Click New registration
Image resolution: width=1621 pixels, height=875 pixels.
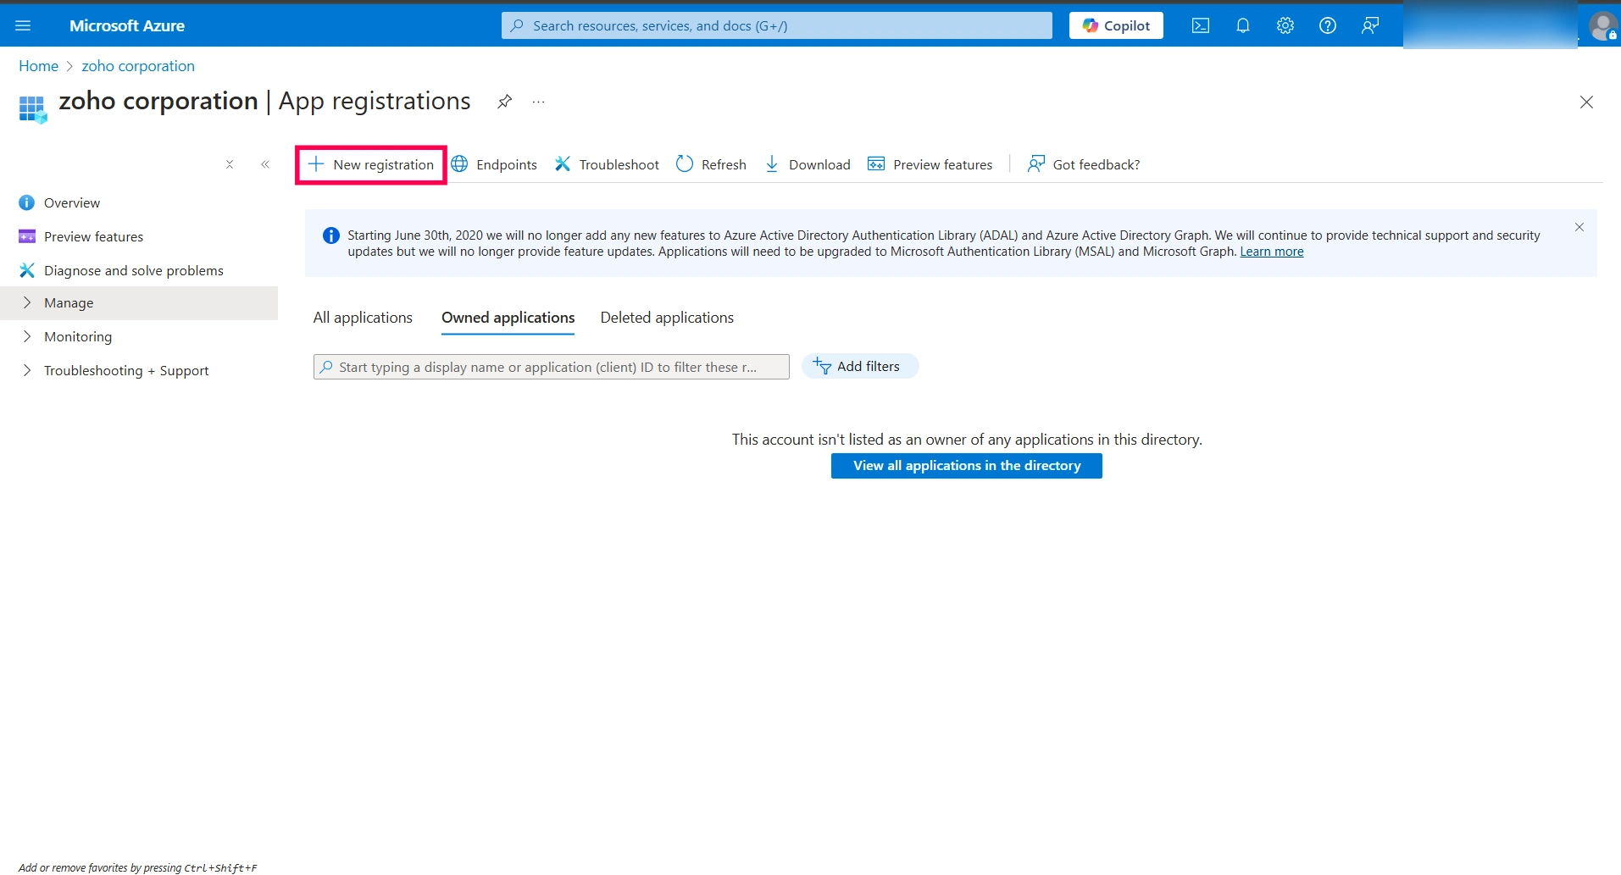371,164
